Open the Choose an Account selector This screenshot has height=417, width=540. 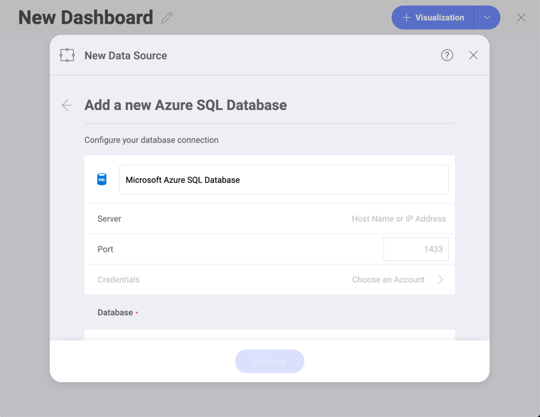click(388, 279)
